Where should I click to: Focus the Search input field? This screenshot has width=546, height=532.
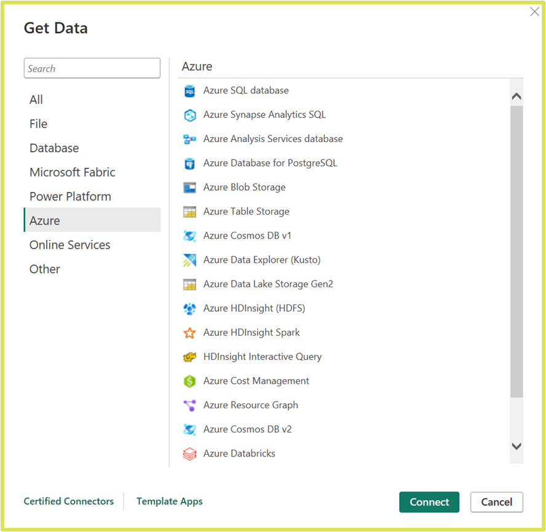92,68
